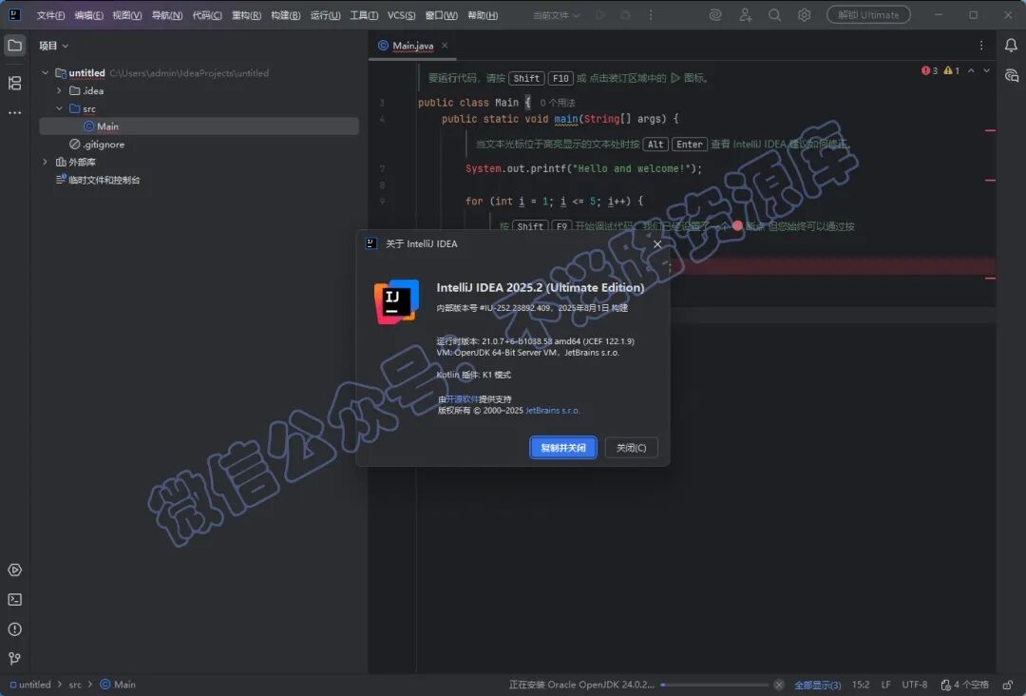
Task: Open the 文件(F) menu
Action: (x=50, y=14)
